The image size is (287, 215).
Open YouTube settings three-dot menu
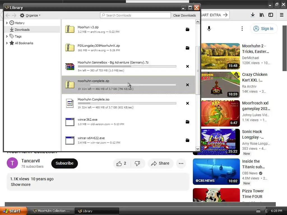click(242, 29)
